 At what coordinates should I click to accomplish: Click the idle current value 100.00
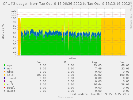(x=41, y=75)
